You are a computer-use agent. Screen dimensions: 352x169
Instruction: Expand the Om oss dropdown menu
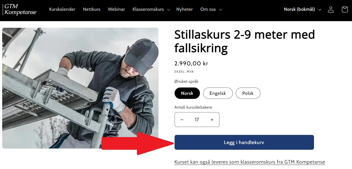[211, 9]
